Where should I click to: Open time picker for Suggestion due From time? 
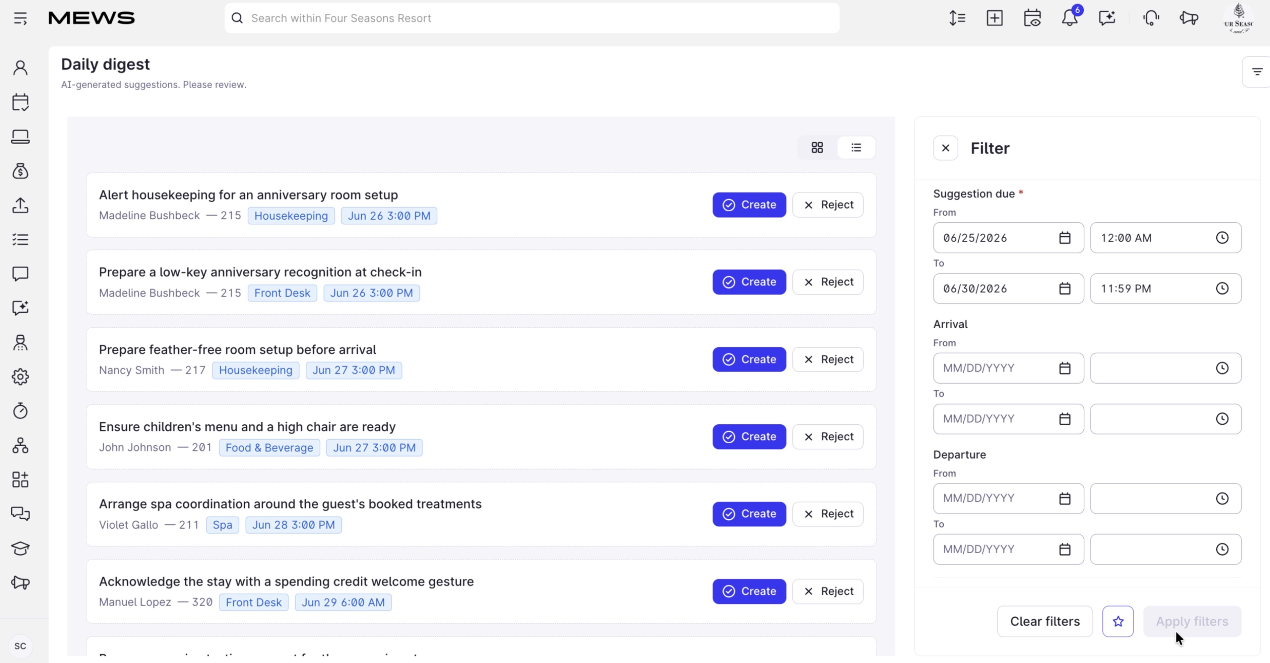pyautogui.click(x=1222, y=238)
